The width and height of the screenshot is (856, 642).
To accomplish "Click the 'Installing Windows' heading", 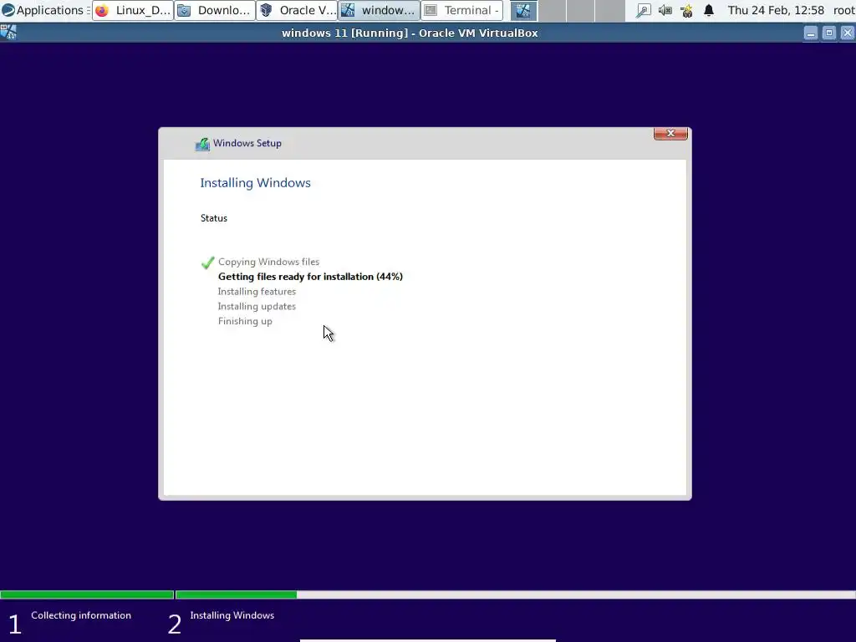I will coord(255,183).
